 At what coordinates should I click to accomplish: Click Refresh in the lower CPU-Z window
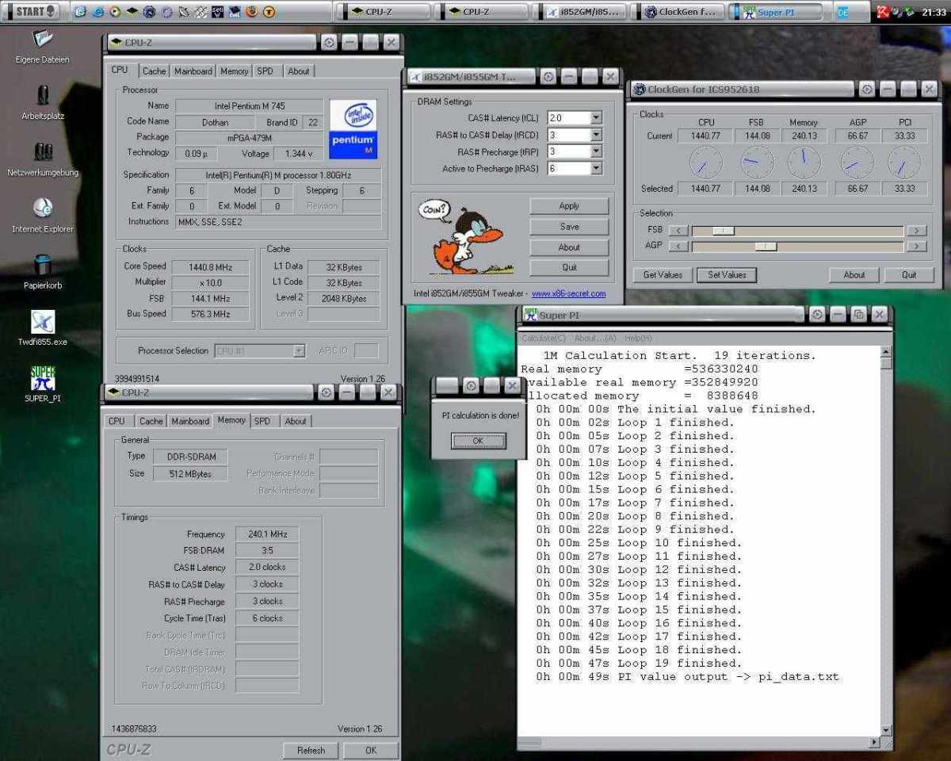click(311, 750)
